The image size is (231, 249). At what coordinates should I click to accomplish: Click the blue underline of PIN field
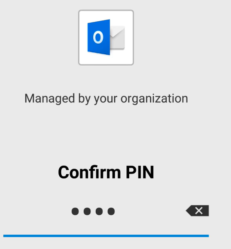point(106,236)
